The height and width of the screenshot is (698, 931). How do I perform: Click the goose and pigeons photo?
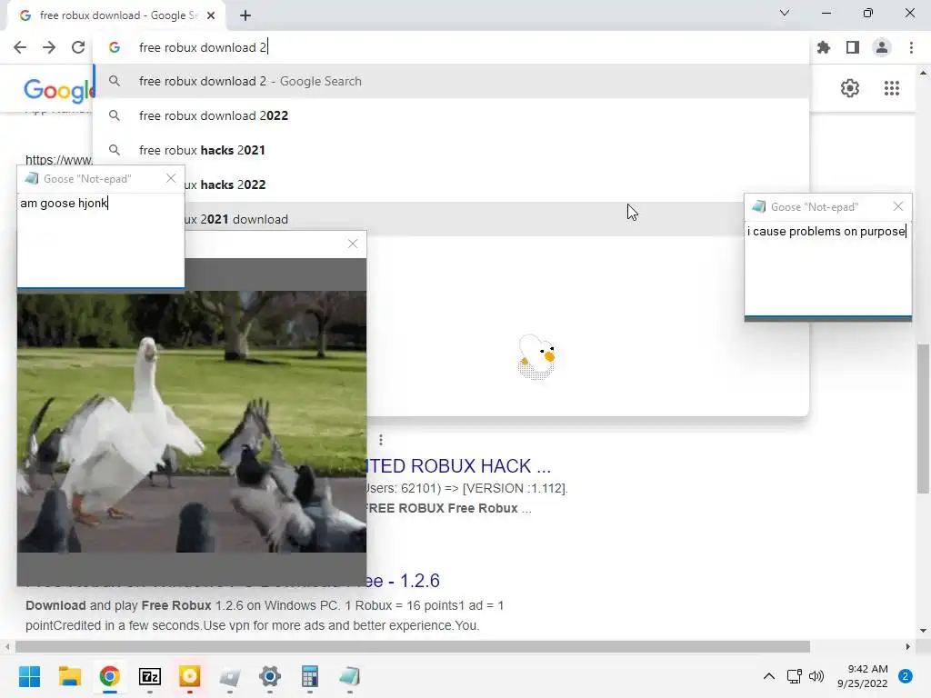tap(191, 422)
